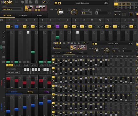Go to next preset with right arrow
The image size is (138, 116).
107,3
